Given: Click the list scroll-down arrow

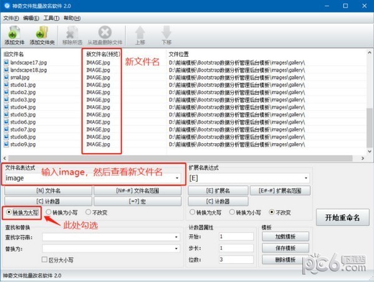Looking at the screenshot, I should click(x=369, y=151).
